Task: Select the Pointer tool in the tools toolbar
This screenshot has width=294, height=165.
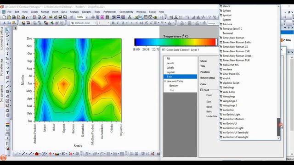Action: click(x=7, y=30)
